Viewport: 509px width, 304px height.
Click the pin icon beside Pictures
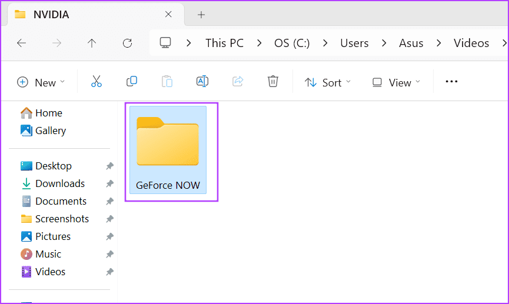109,236
